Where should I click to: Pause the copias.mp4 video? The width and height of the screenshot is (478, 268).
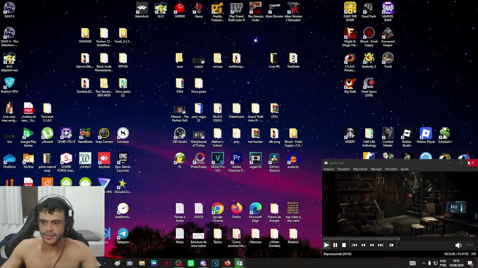point(335,245)
